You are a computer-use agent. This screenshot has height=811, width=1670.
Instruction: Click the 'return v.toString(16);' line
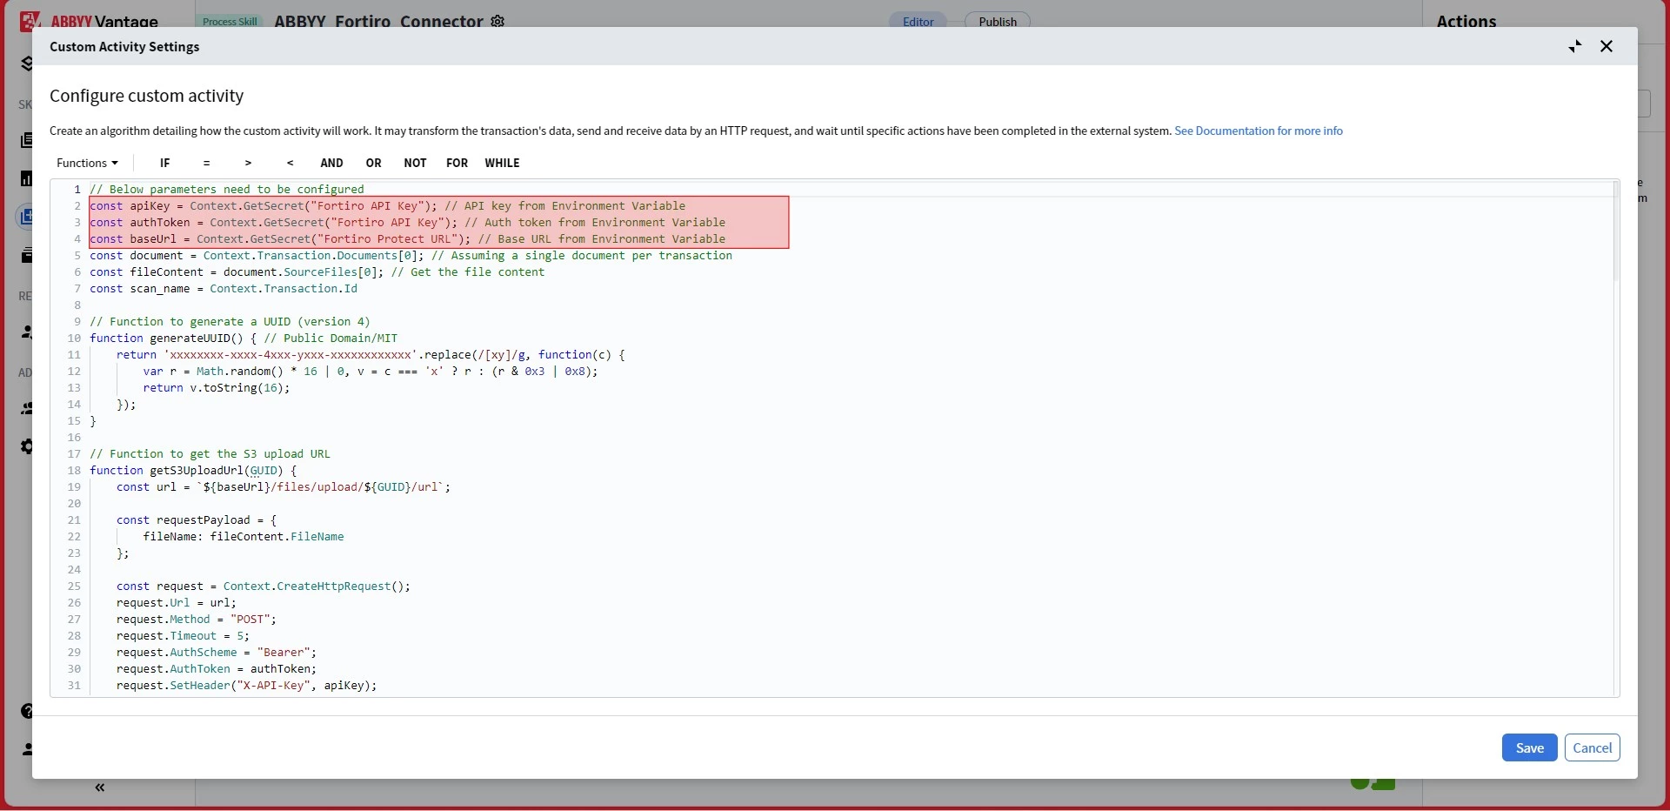[217, 387]
